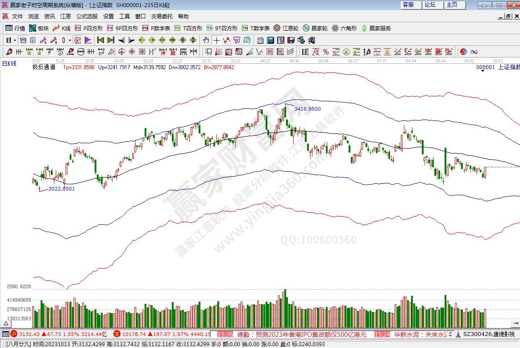Screen dimensions: 520x348
Task: Open the 公式选股 menu
Action: tap(87, 16)
